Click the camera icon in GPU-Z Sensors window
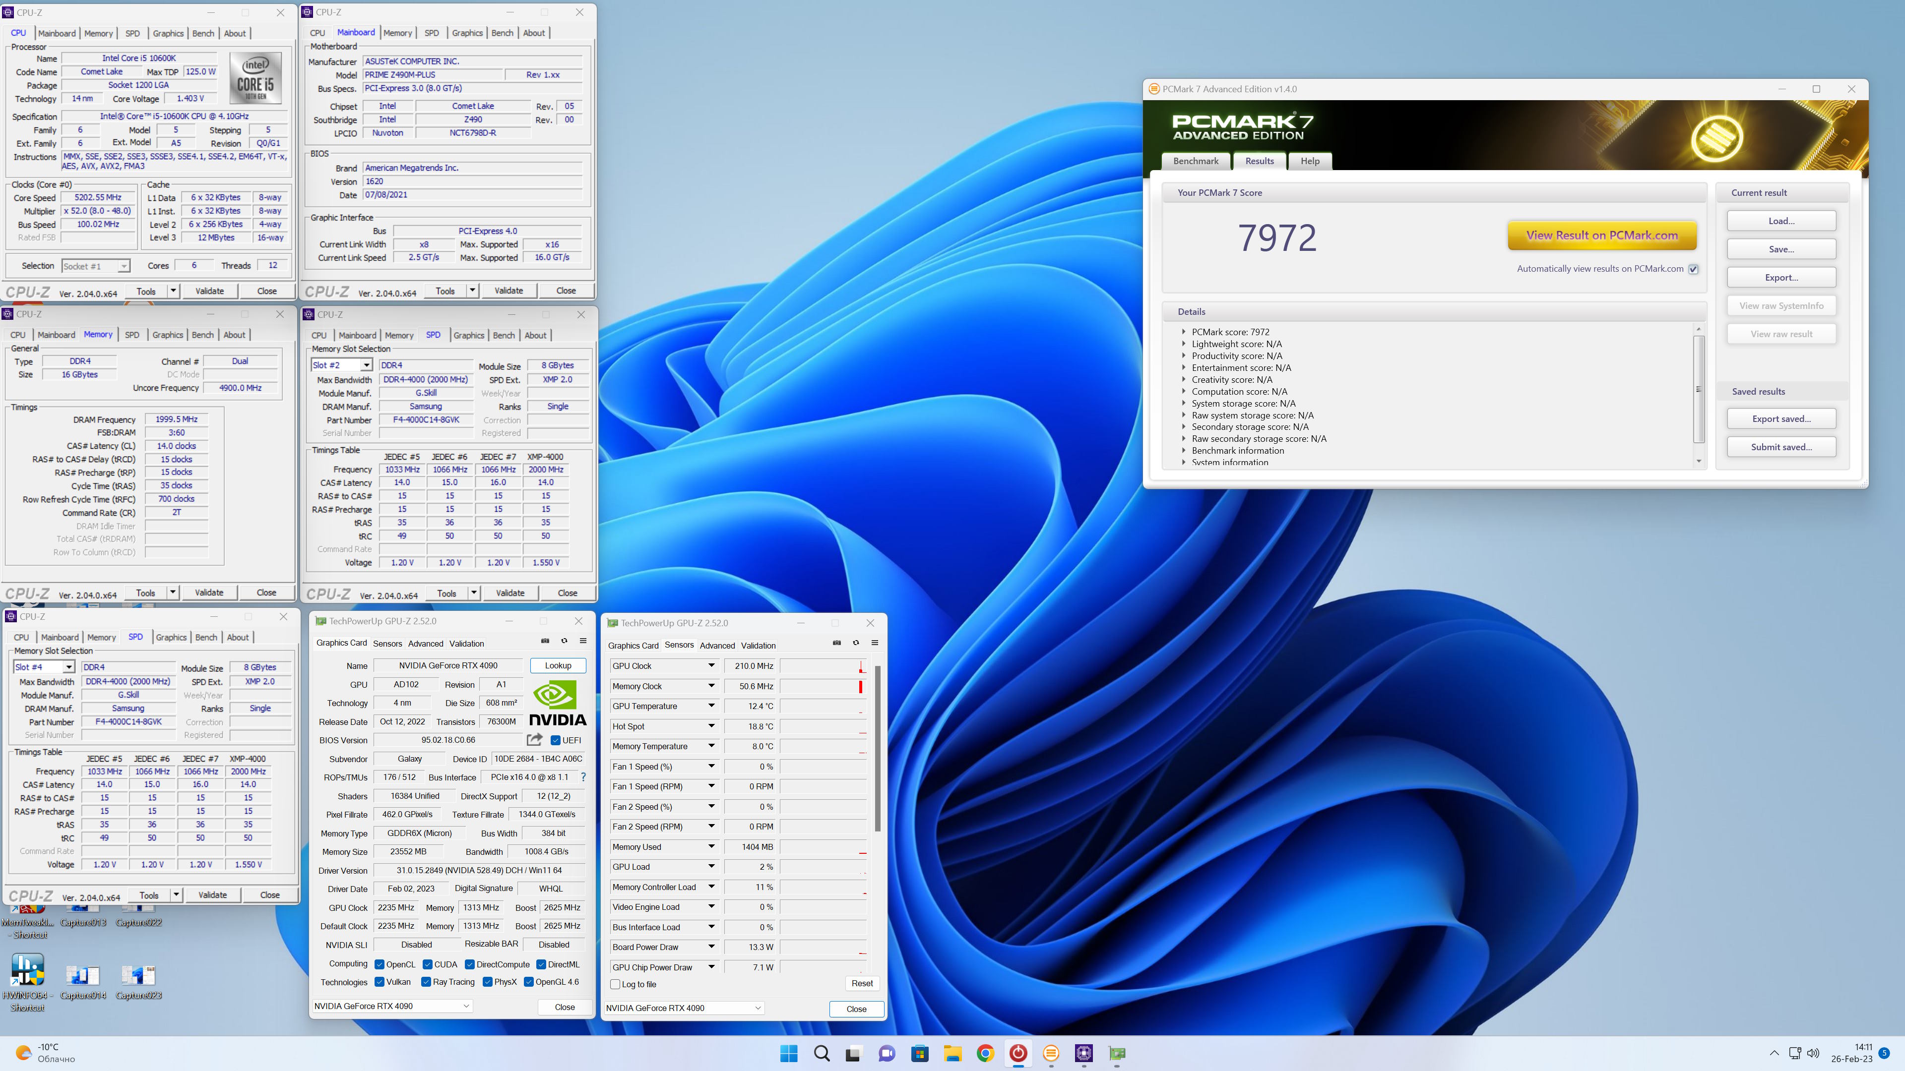The width and height of the screenshot is (1905, 1071). [x=836, y=643]
